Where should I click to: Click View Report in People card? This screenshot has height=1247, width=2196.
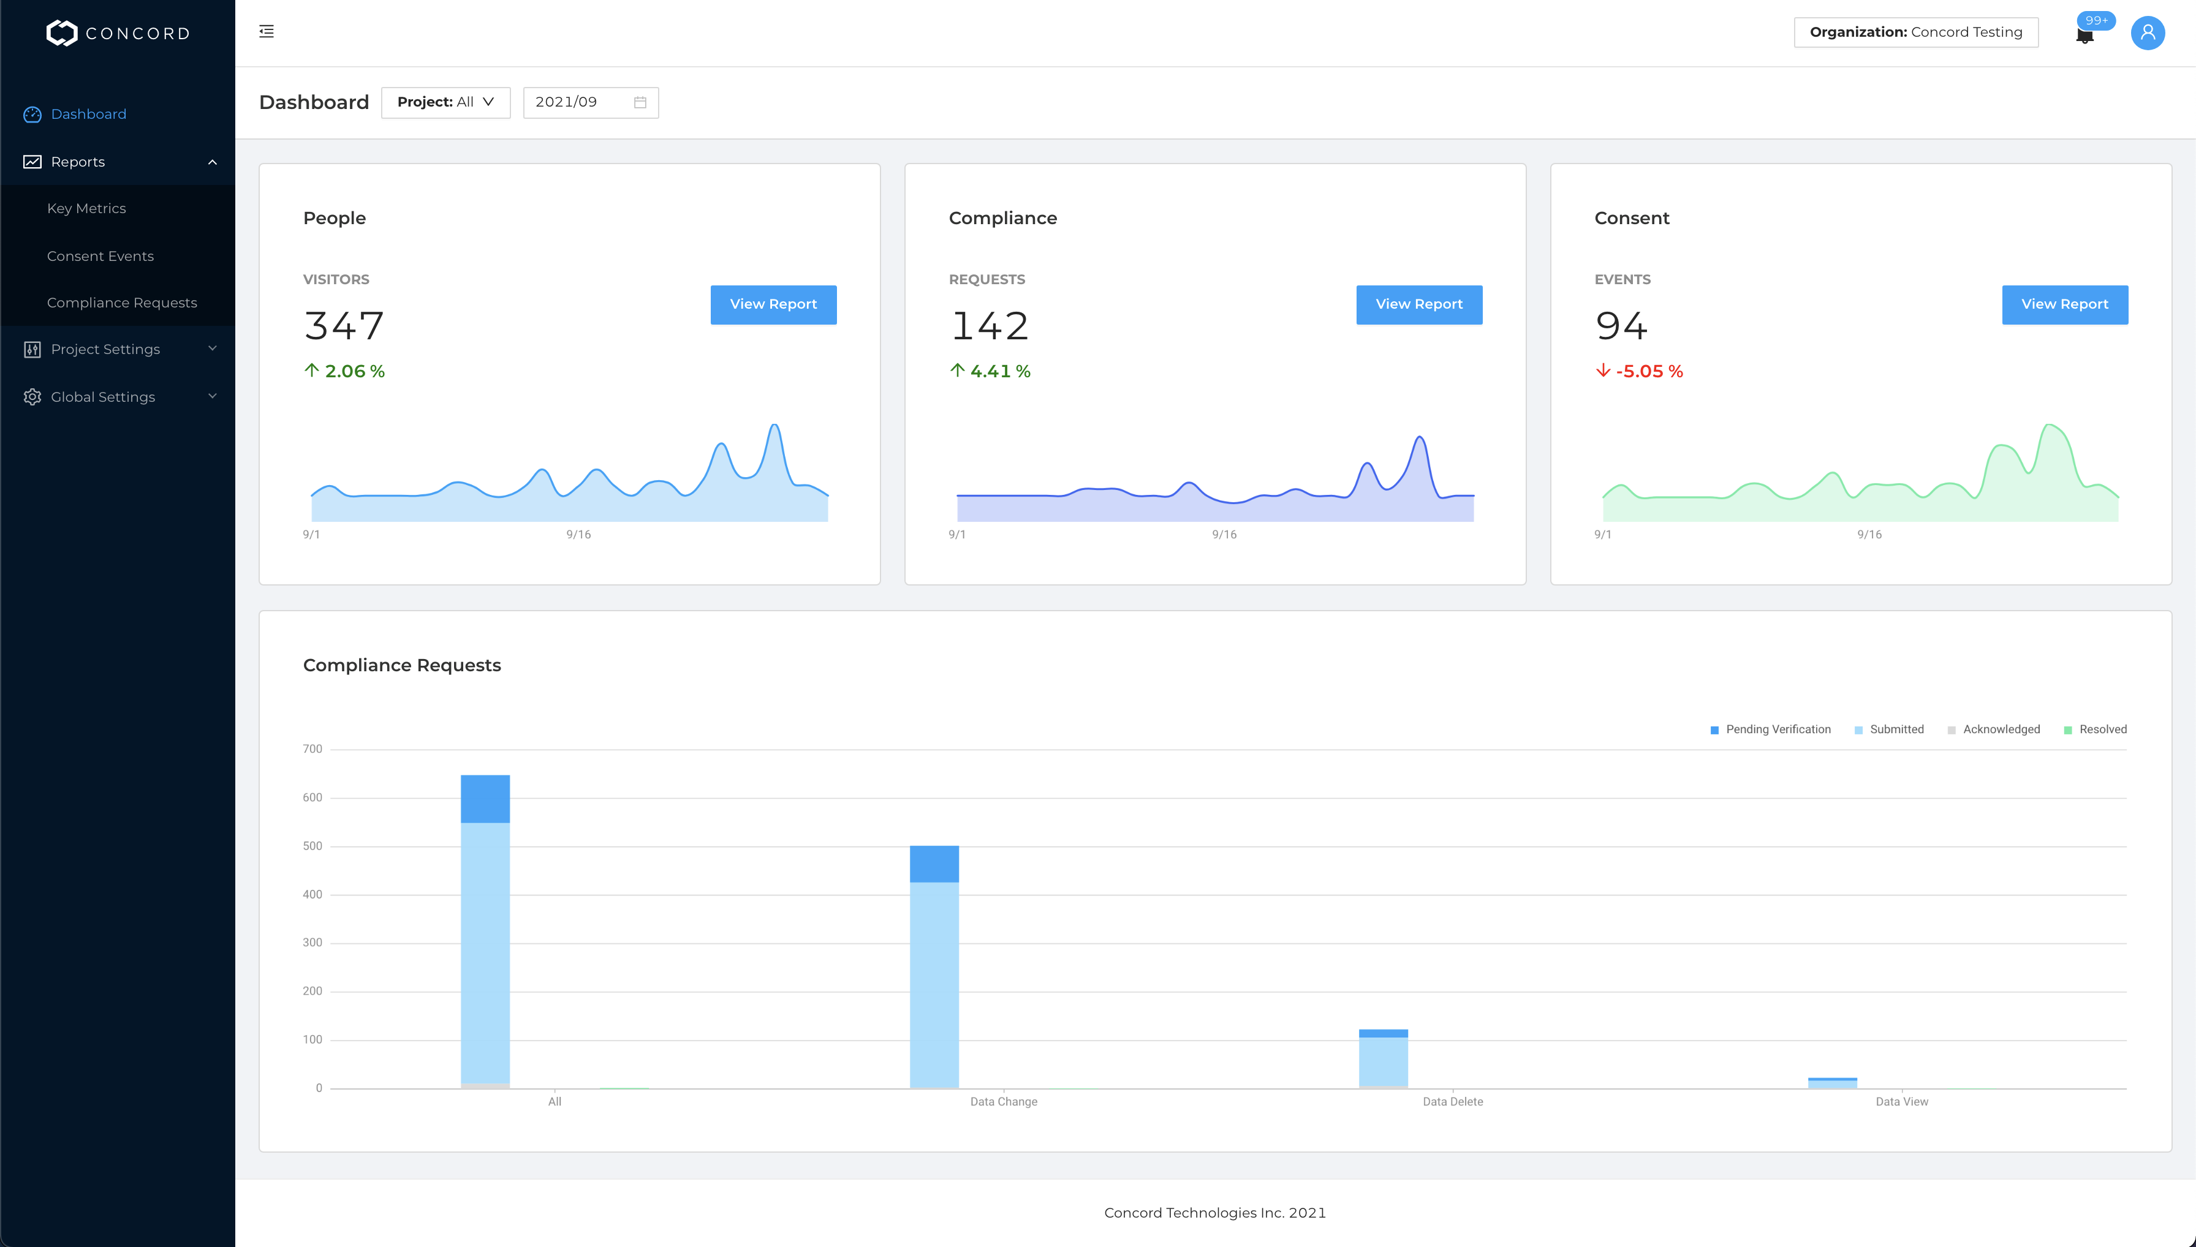[773, 305]
